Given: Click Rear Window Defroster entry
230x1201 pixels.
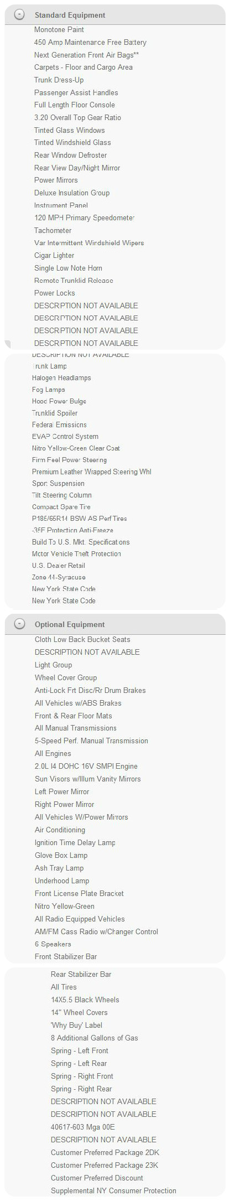Looking at the screenshot, I should [x=71, y=156].
